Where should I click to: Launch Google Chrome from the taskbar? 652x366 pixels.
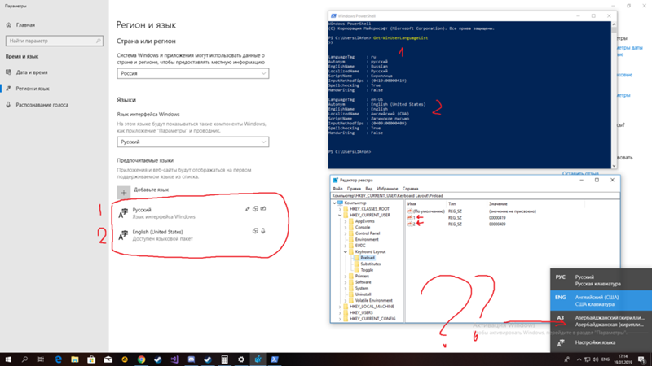(141, 359)
